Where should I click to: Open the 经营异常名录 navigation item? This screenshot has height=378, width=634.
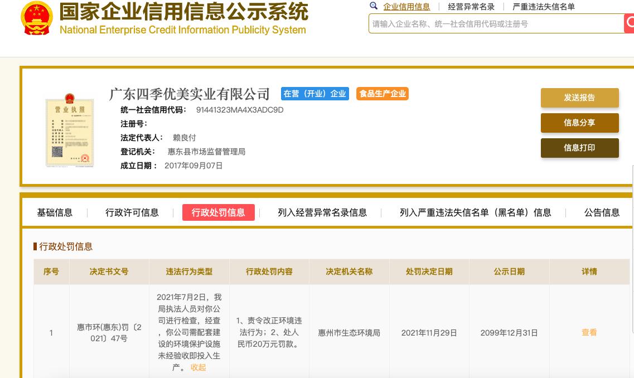(x=471, y=7)
